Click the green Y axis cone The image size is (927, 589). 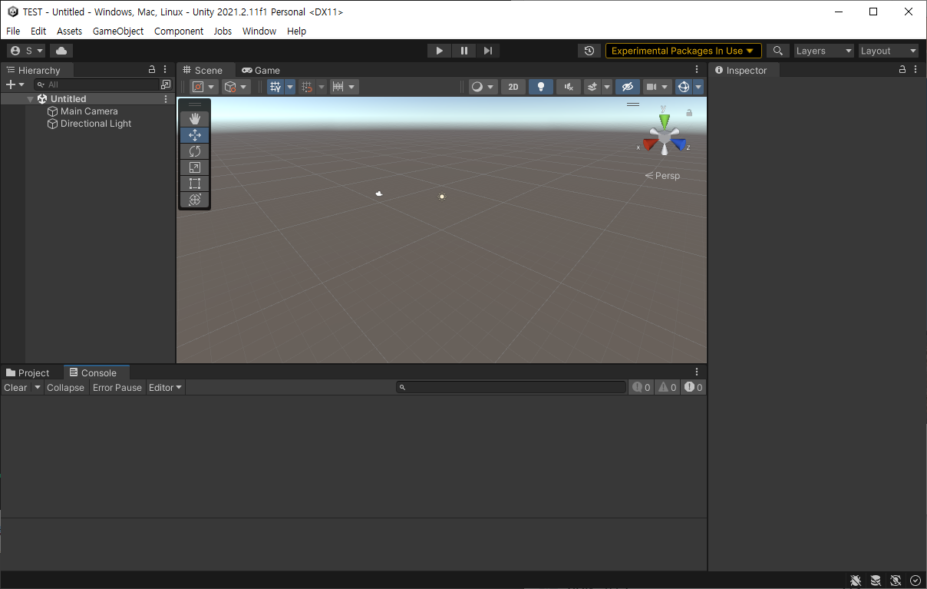pyautogui.click(x=665, y=120)
